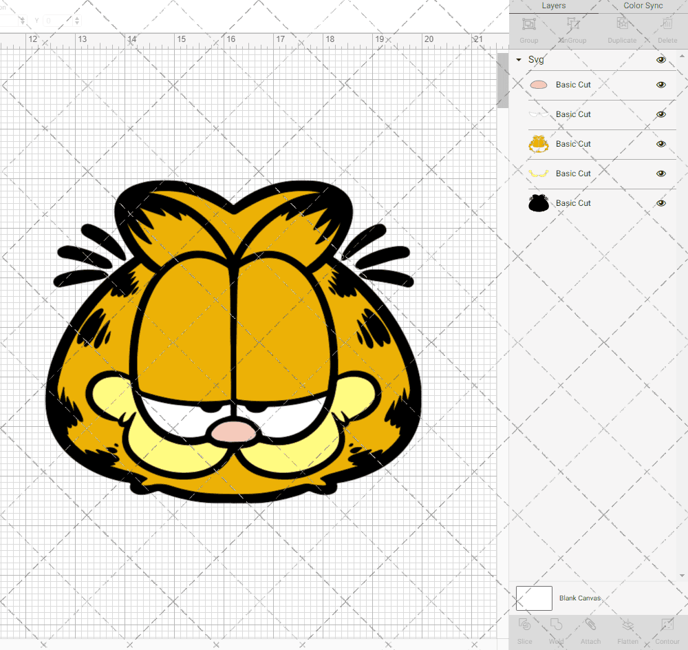Switch to the Color Sync tab
Screen dimensions: 688x650
(643, 6)
